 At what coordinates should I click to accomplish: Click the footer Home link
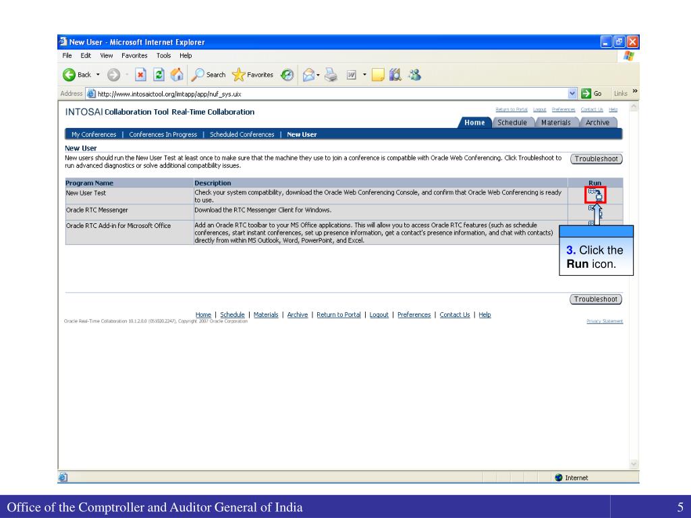(203, 314)
